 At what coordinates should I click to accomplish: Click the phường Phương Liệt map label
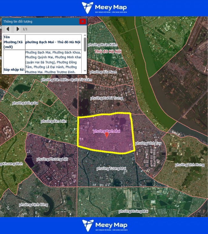52,159
